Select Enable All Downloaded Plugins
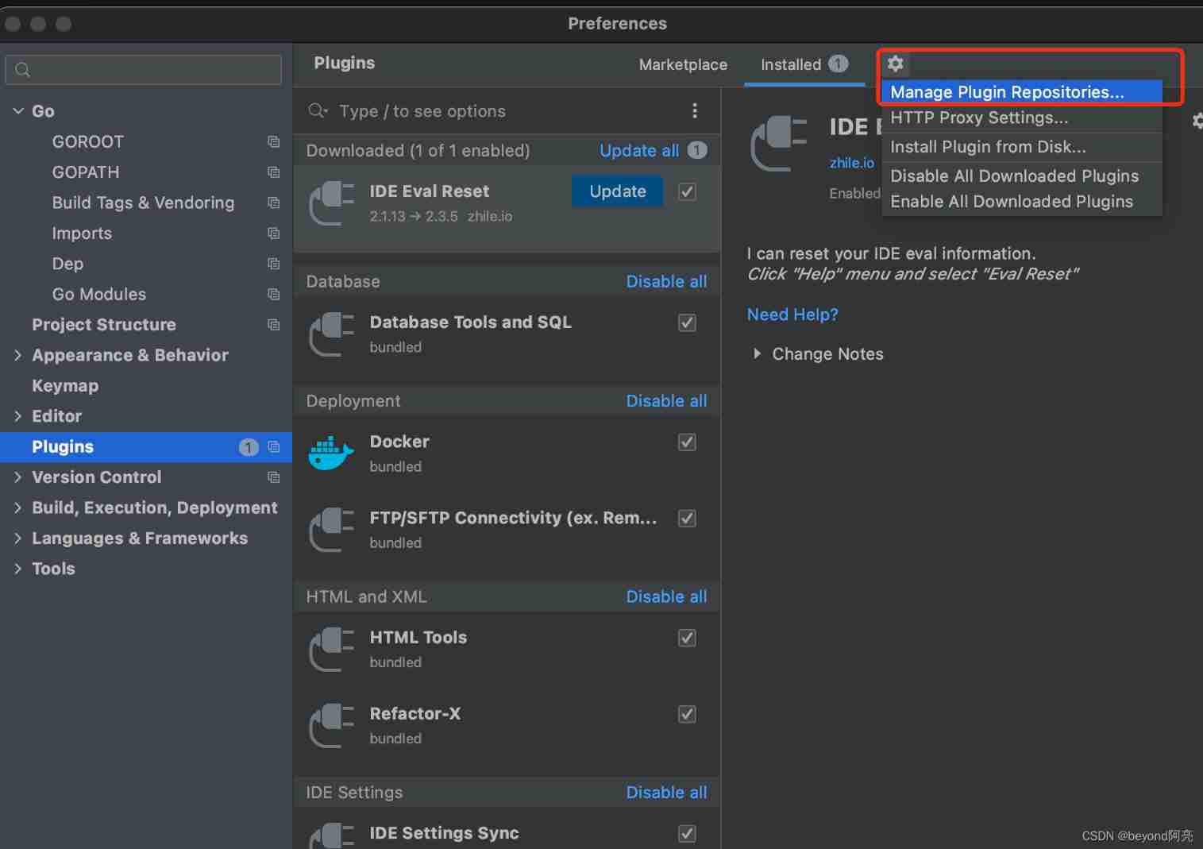Image resolution: width=1203 pixels, height=849 pixels. (1022, 202)
